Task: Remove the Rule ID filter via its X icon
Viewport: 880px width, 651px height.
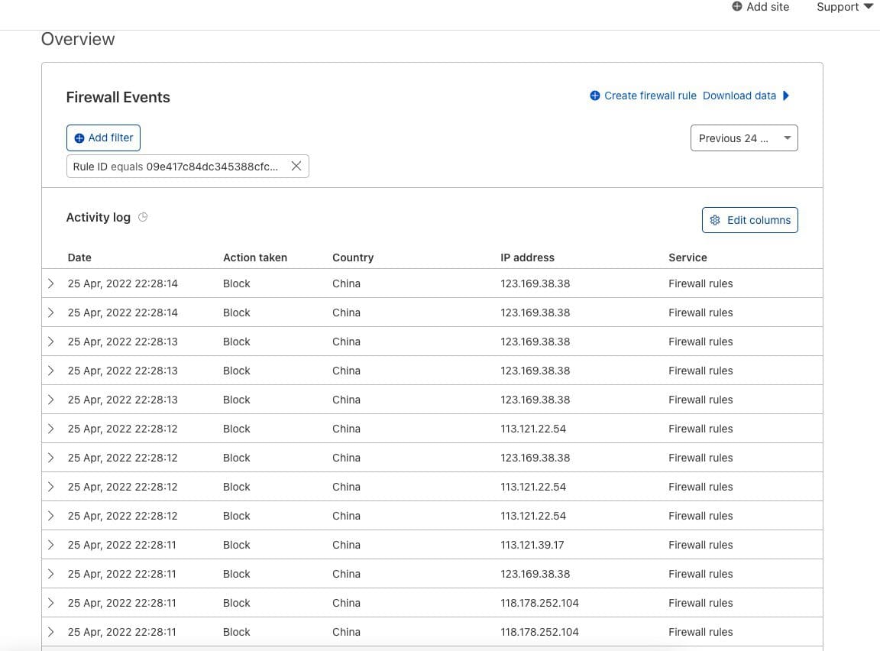Action: (296, 165)
